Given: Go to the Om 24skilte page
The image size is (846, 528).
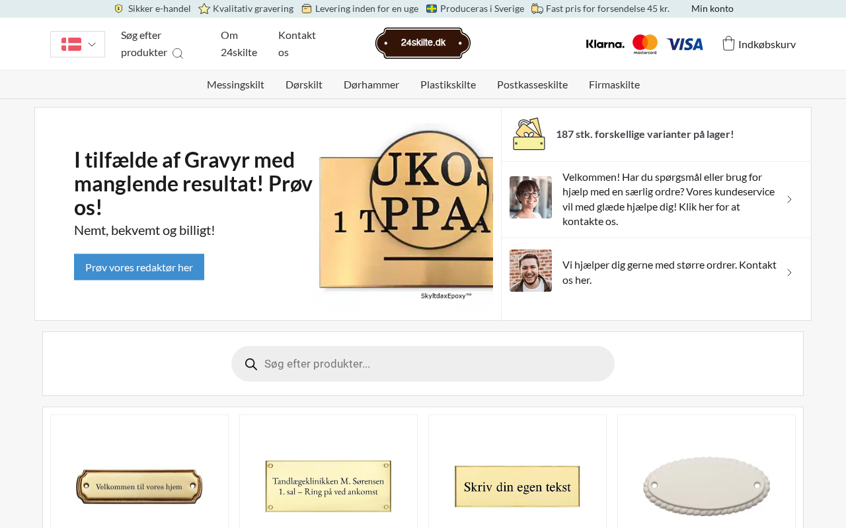Looking at the screenshot, I should pos(239,44).
